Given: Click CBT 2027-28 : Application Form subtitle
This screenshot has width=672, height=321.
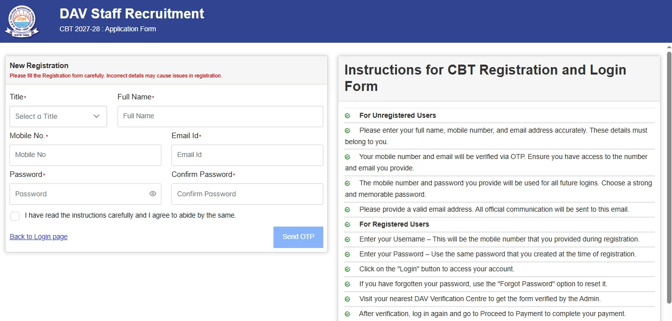Looking at the screenshot, I should [108, 29].
